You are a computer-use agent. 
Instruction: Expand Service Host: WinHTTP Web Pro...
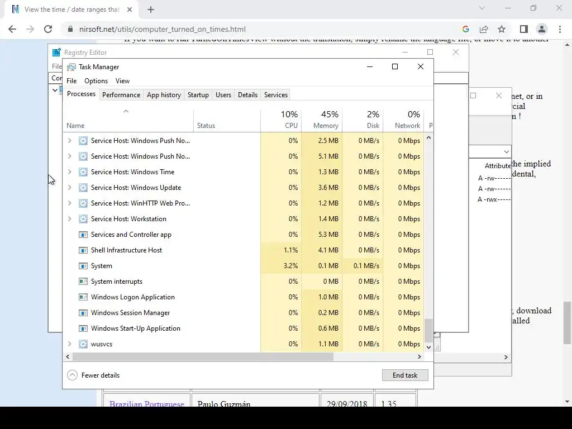pyautogui.click(x=69, y=203)
